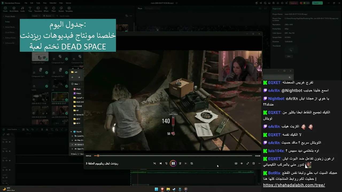Toggle shuffle in the media player

coord(154,163)
